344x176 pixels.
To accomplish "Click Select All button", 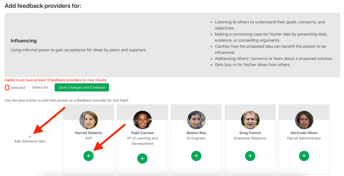I will click(40, 87).
